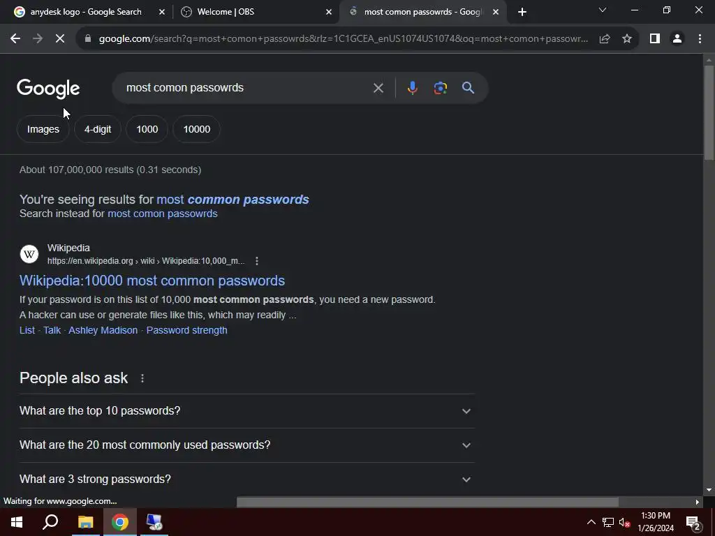715x536 pixels.
Task: Expand What are the top 10 passwords
Action: coord(246,410)
